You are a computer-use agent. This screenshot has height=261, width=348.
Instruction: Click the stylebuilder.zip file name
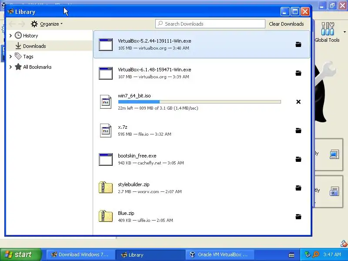pyautogui.click(x=134, y=184)
